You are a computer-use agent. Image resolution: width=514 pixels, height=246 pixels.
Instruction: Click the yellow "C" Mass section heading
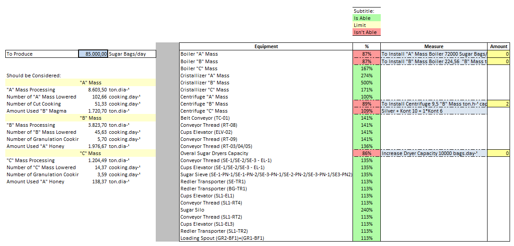click(x=90, y=153)
